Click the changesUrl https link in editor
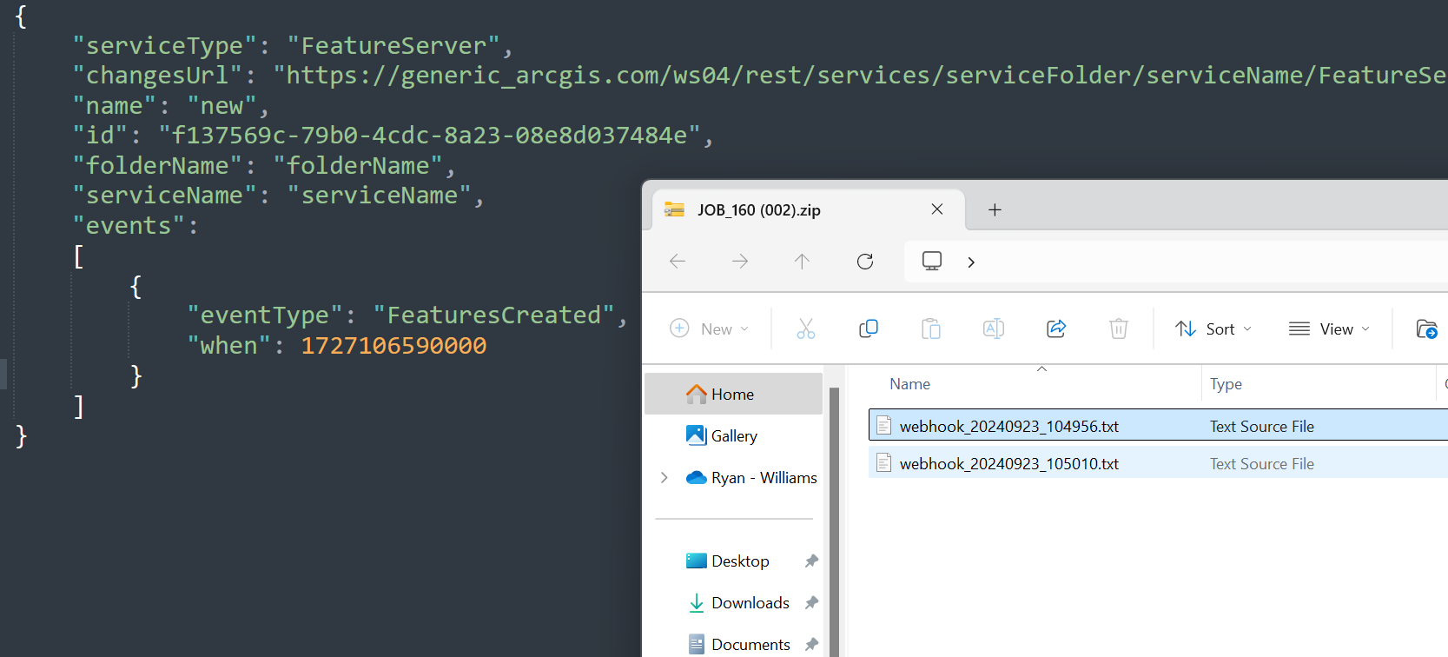 [860, 75]
